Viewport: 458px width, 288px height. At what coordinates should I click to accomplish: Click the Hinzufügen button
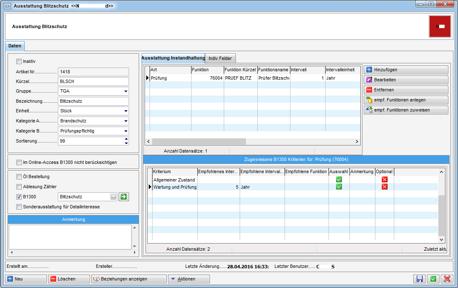click(x=406, y=70)
